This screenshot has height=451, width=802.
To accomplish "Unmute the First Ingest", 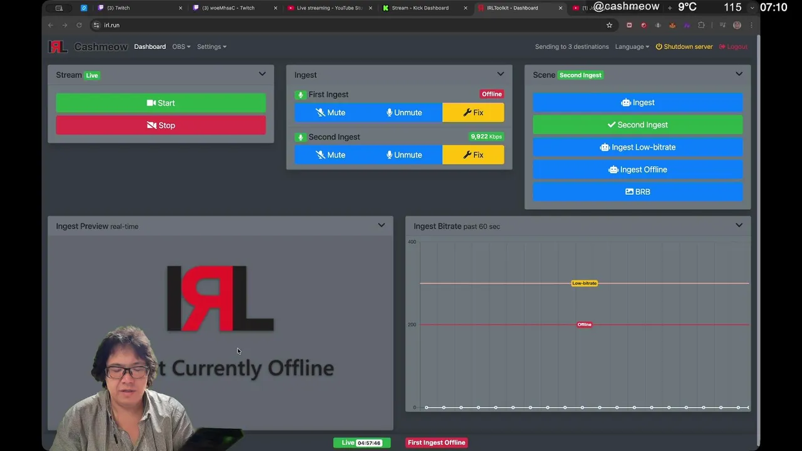I will point(404,113).
